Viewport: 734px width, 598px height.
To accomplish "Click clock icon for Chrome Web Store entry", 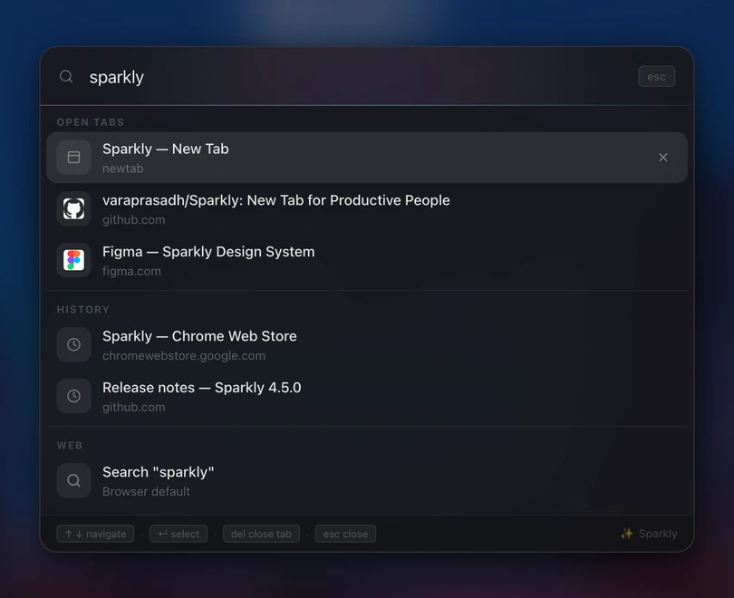I will coord(73,344).
